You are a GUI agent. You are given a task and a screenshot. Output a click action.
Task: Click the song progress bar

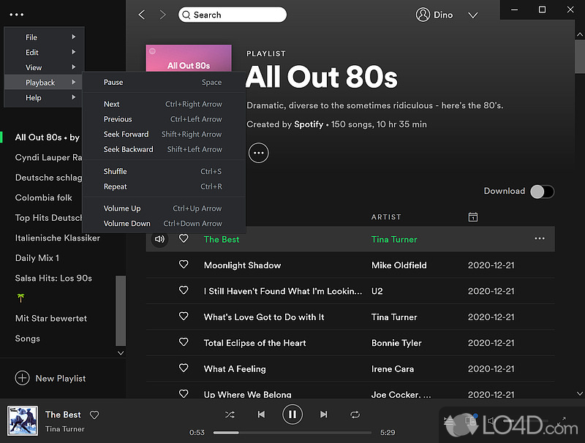tap(292, 432)
